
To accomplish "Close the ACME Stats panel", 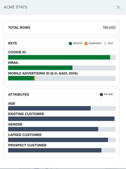I will tap(118, 7).
